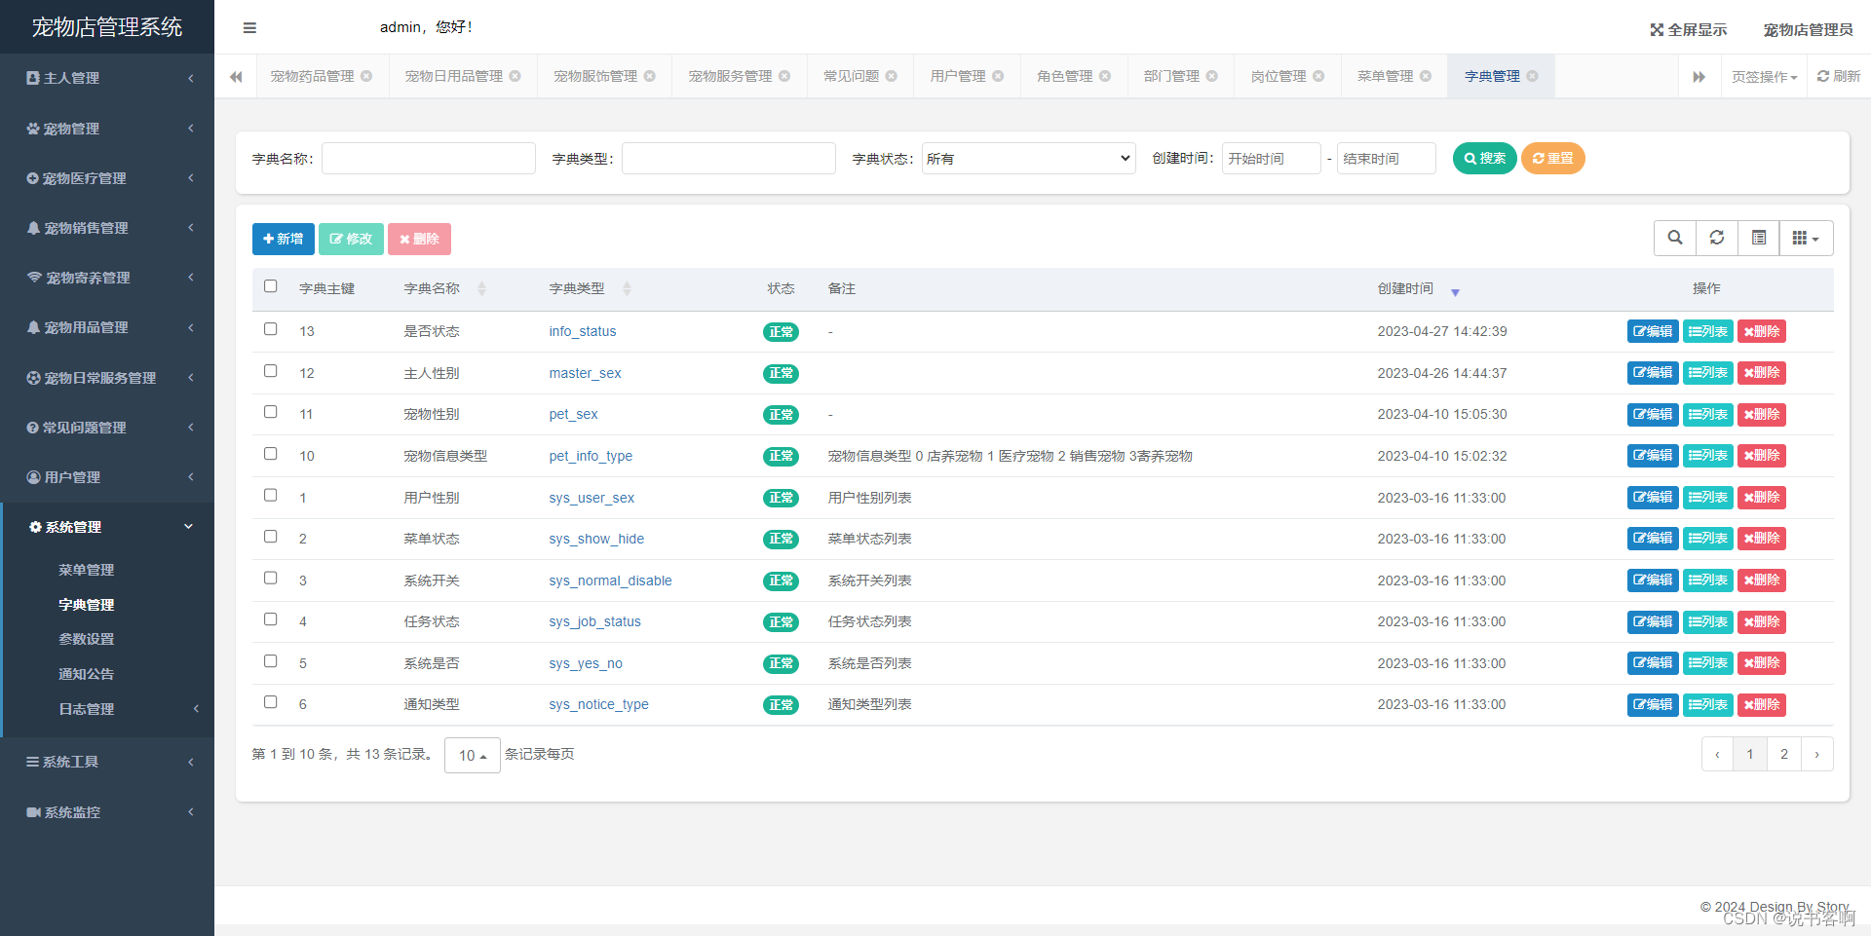Click 列表 for 用户性别 row
This screenshot has height=936, width=1871.
[1708, 498]
